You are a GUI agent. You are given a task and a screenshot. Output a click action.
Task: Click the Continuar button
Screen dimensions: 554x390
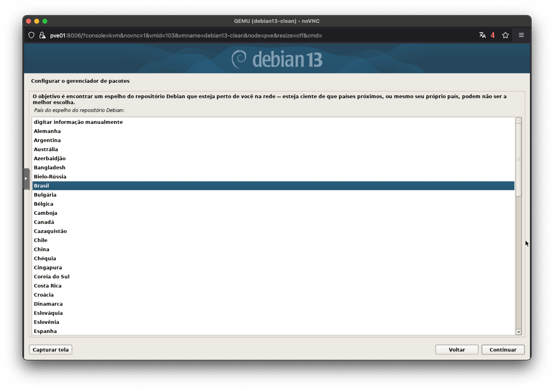(x=503, y=350)
